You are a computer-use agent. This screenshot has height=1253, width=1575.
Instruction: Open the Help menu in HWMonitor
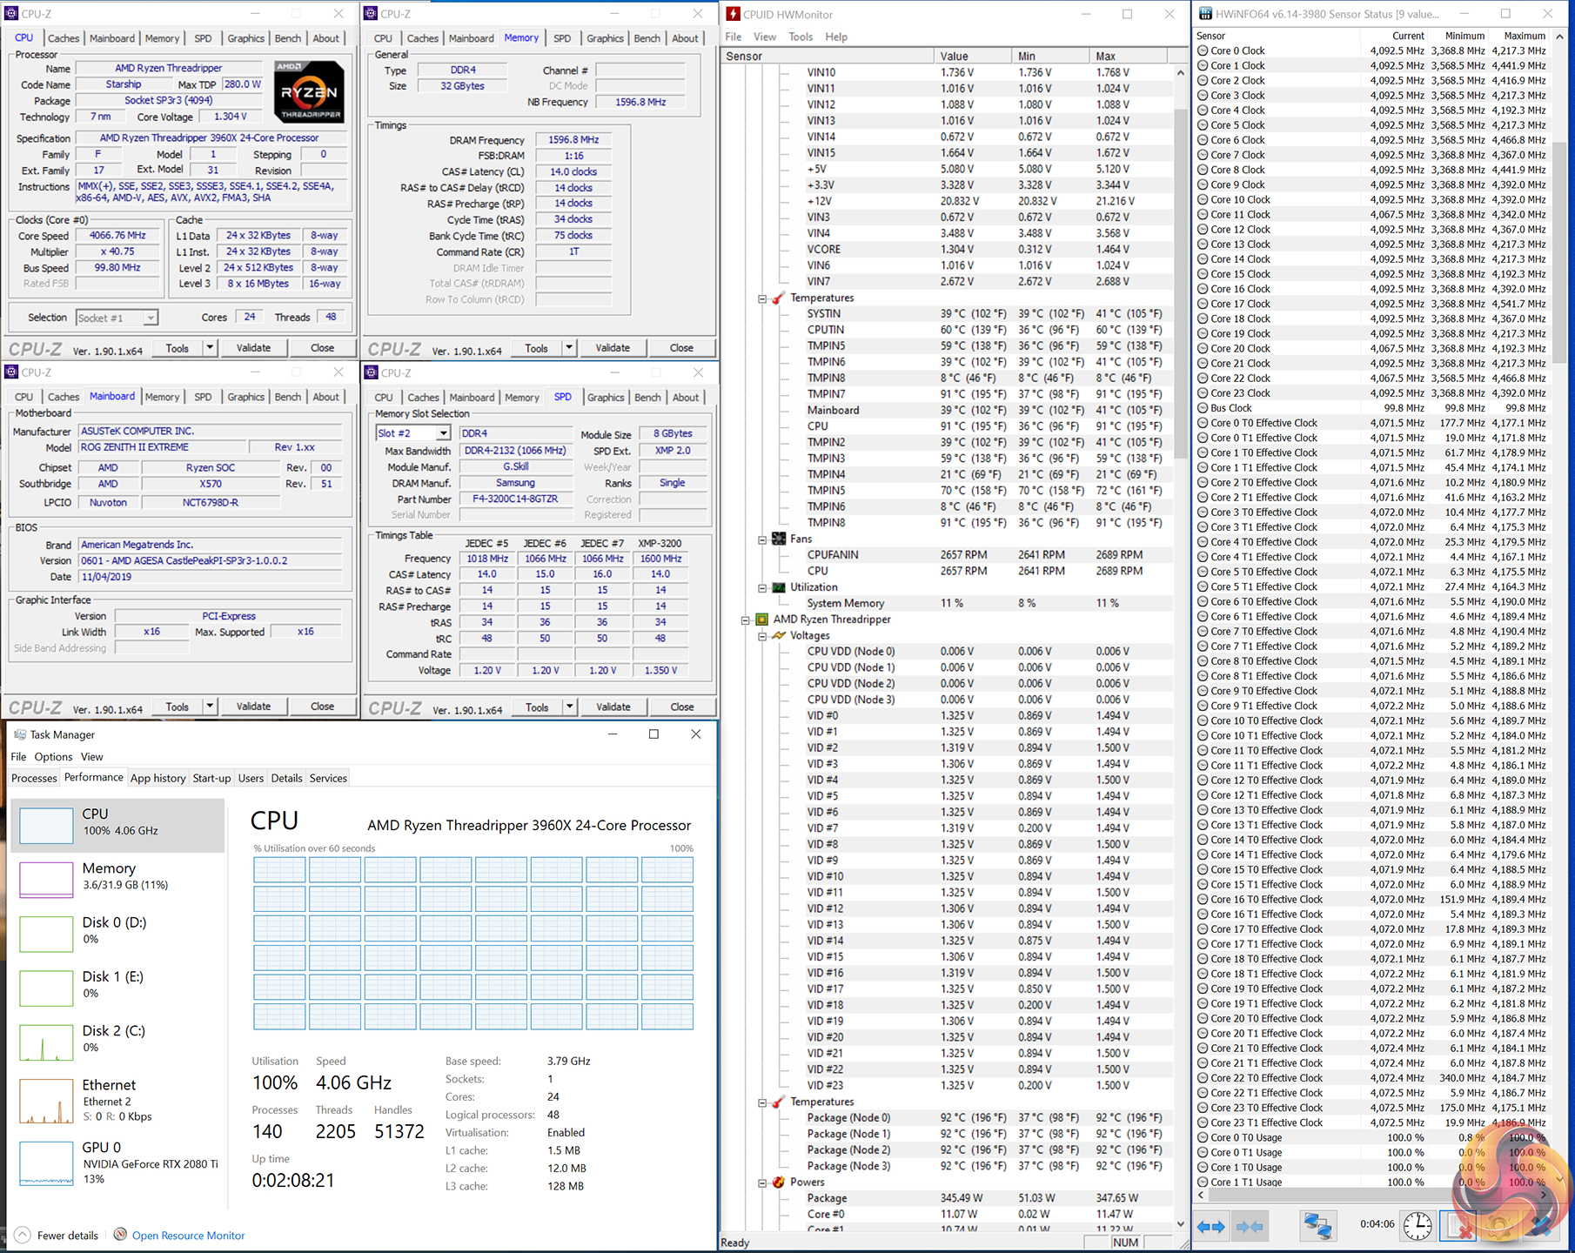[x=835, y=37]
